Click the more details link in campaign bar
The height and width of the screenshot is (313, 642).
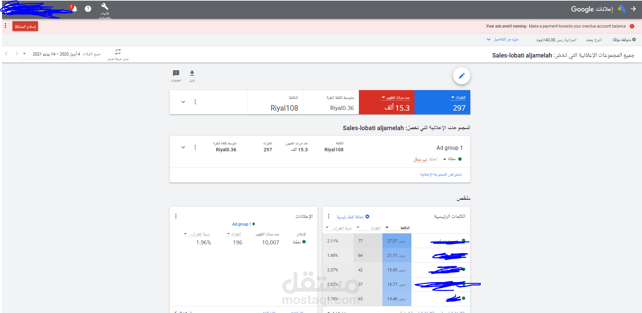[506, 39]
